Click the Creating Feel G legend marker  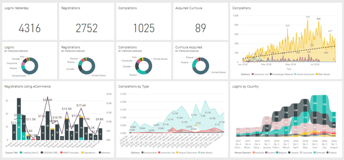(21, 152)
